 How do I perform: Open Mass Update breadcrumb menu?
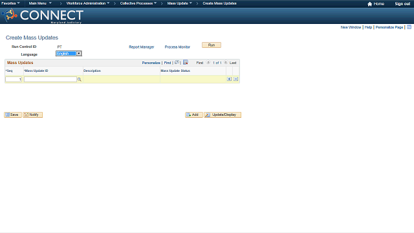180,3
